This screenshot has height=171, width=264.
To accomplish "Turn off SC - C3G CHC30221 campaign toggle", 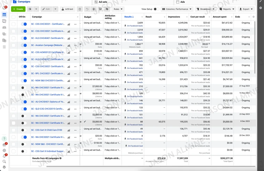I will tap(24, 24).
